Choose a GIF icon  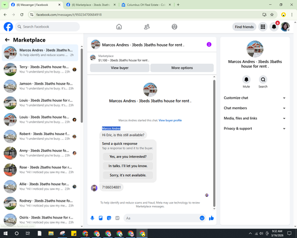117,218
